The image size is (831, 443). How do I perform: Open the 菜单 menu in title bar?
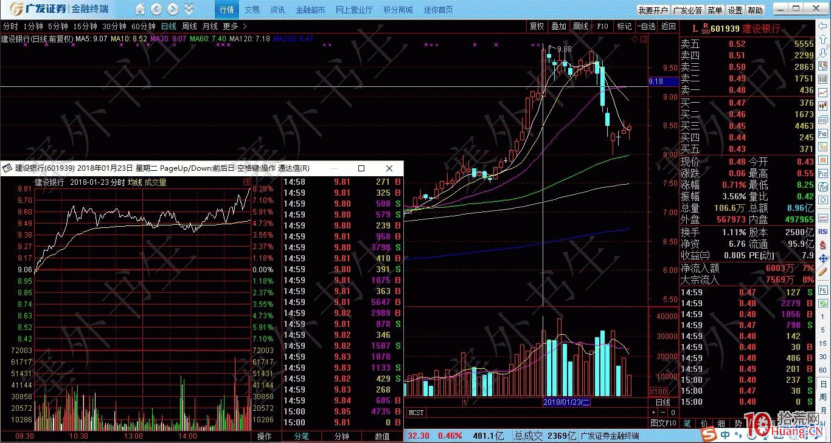coord(715,10)
